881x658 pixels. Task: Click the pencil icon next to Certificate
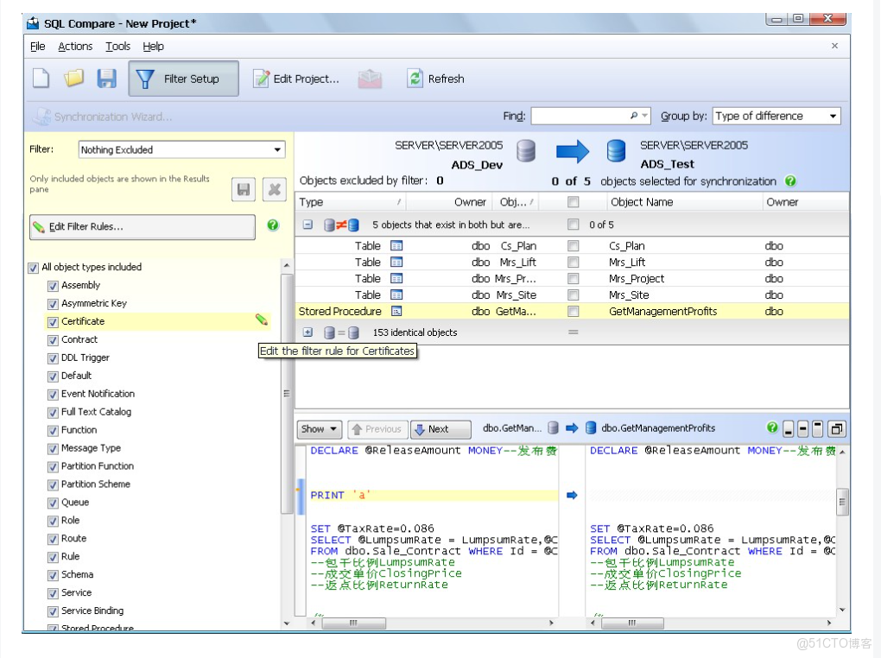coord(261,321)
